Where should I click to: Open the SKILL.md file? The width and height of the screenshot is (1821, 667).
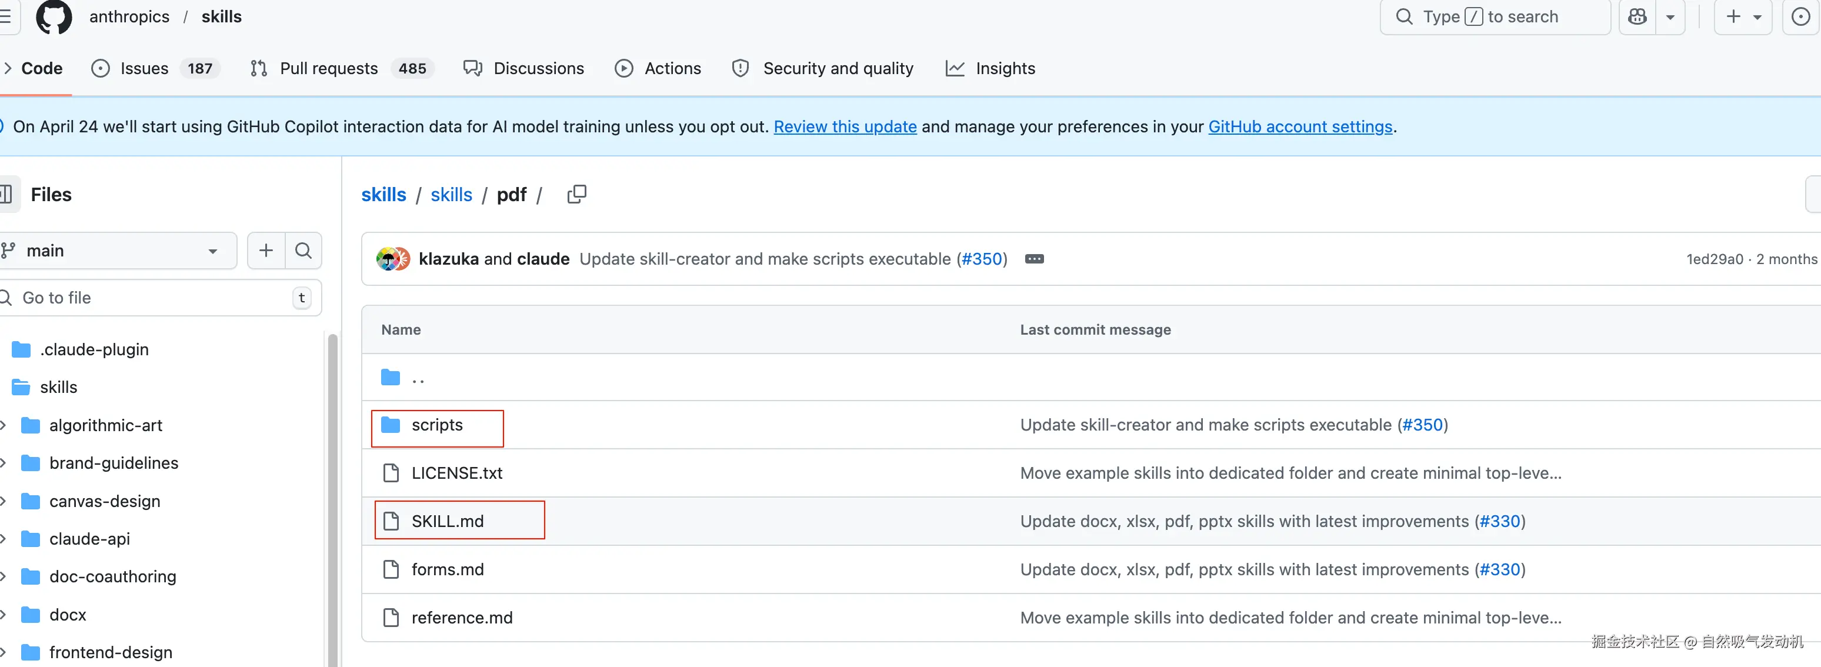click(448, 522)
